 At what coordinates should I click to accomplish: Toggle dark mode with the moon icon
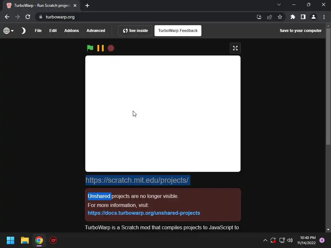(x=23, y=31)
